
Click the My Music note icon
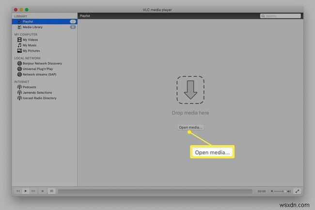coord(19,45)
